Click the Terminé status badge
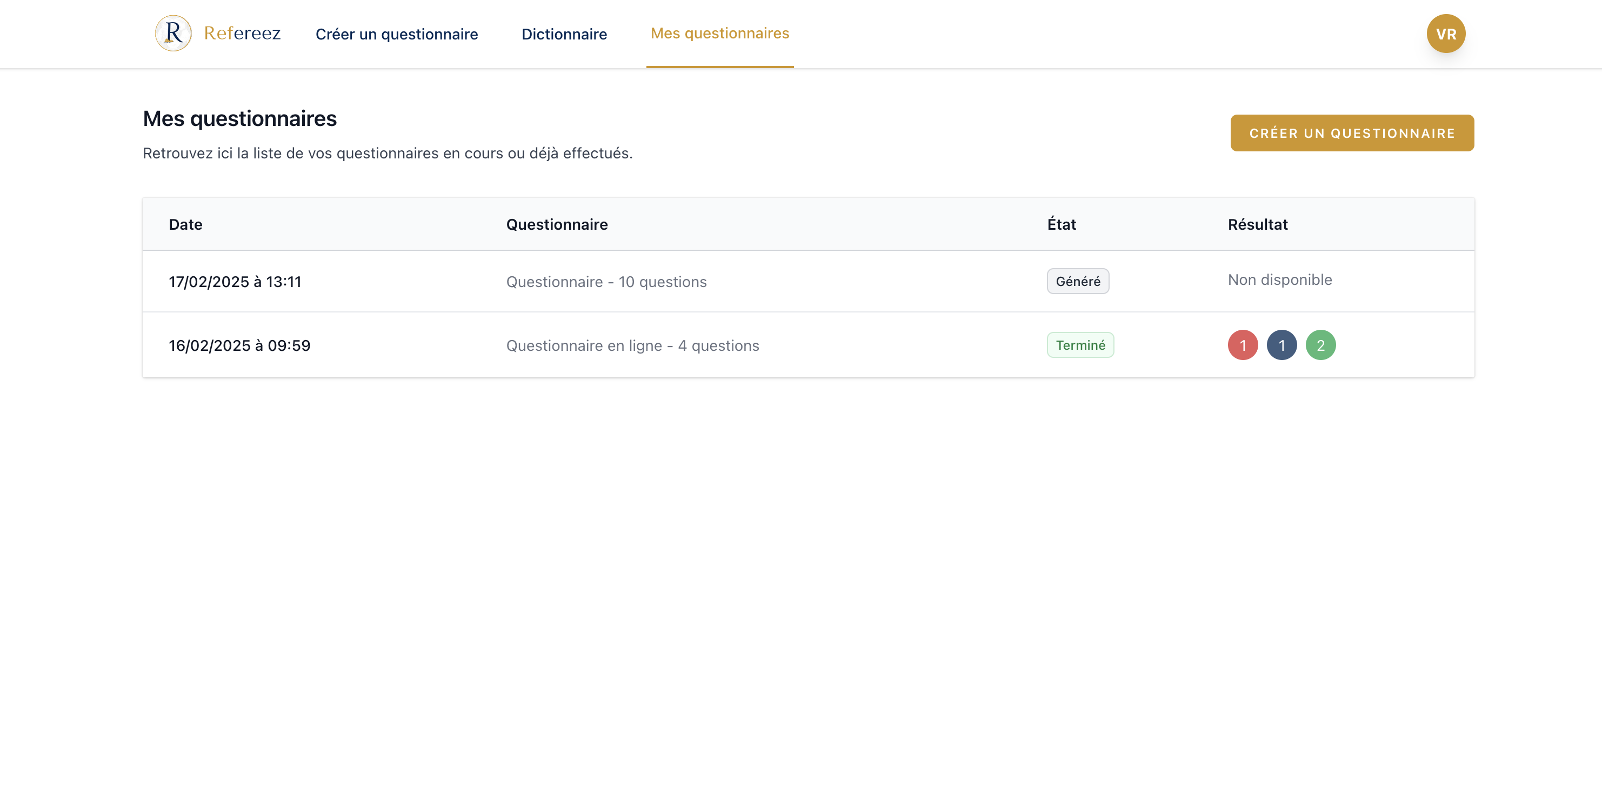The height and width of the screenshot is (799, 1602). point(1080,344)
